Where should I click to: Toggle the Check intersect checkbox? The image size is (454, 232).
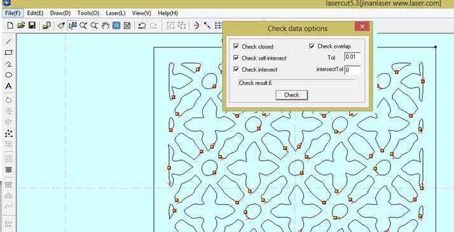pos(237,69)
